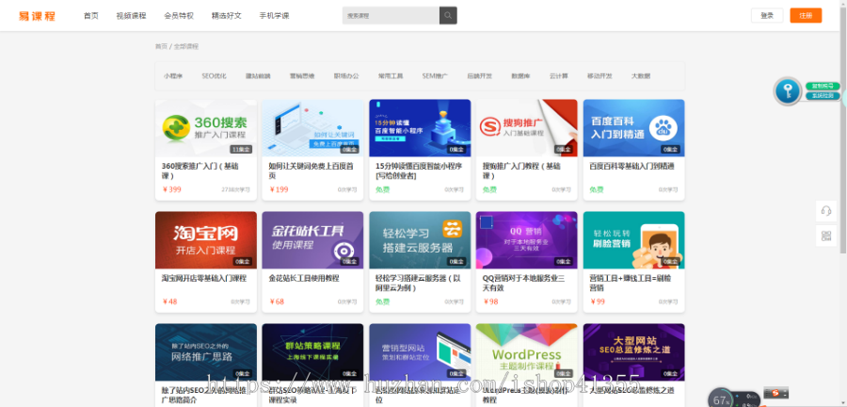Viewport: 847px width, 407px height.
Task: Open the 搭建云服务器 course thumbnail
Action: tap(420, 240)
